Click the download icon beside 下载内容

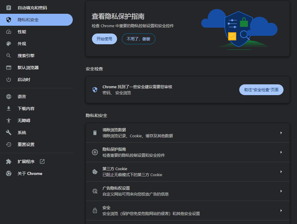click(9, 108)
